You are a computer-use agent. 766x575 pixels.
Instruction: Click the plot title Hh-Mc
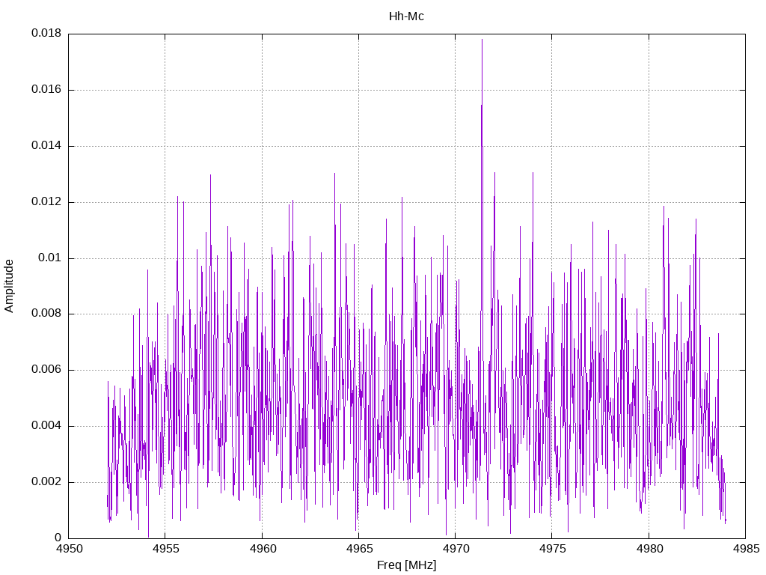[406, 16]
